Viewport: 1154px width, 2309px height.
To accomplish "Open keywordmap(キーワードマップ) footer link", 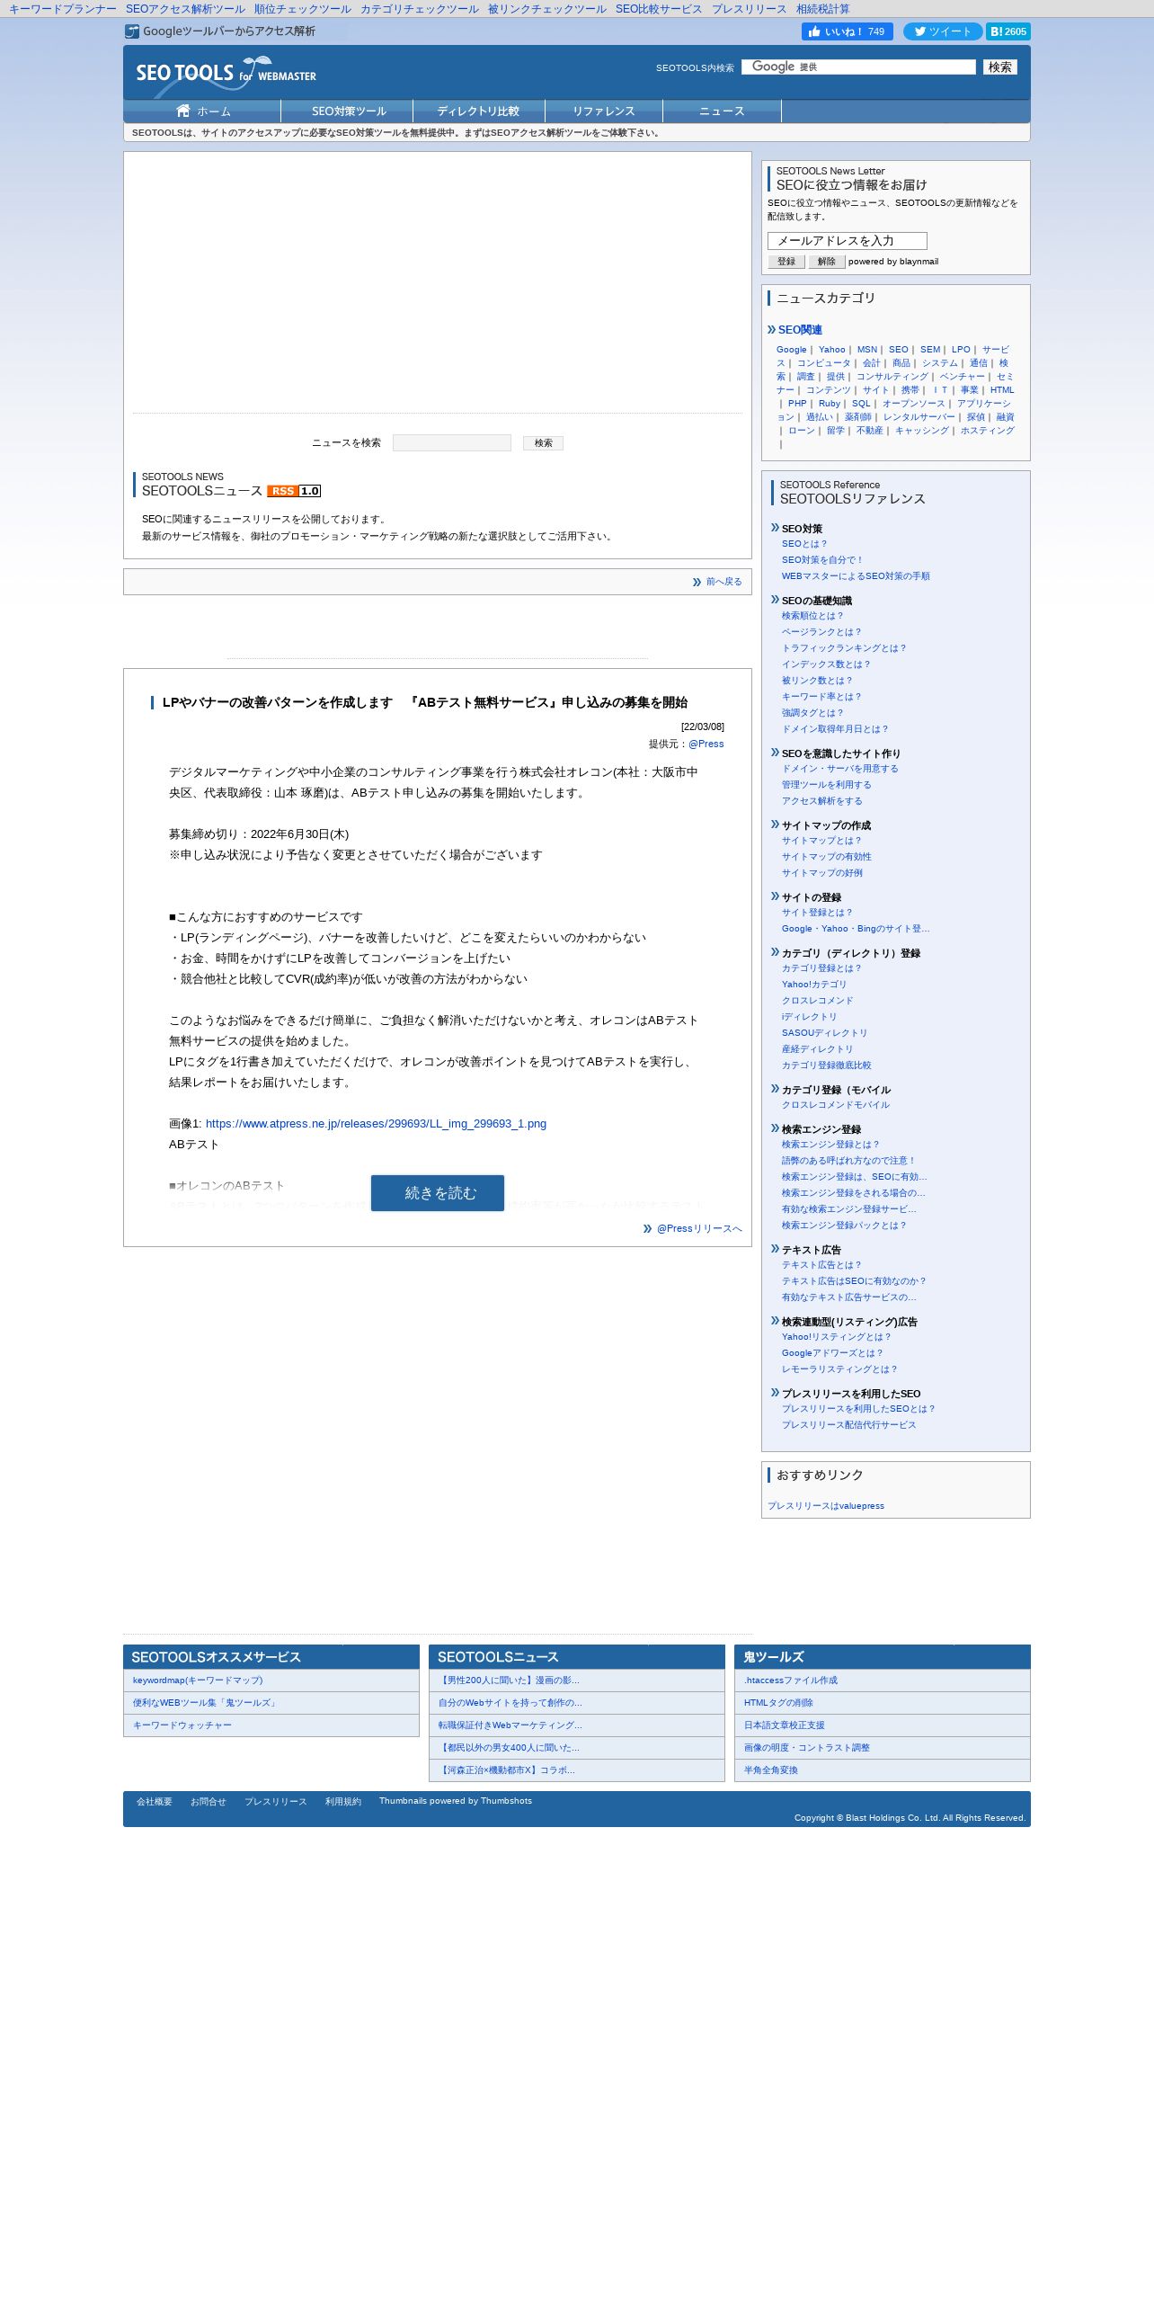I will pos(198,1680).
